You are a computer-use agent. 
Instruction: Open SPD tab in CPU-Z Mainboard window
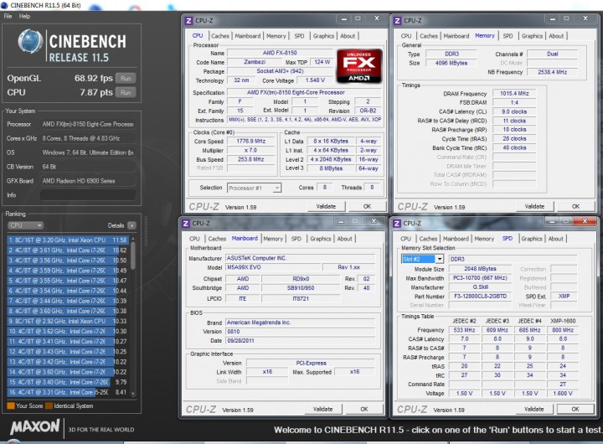(x=296, y=239)
